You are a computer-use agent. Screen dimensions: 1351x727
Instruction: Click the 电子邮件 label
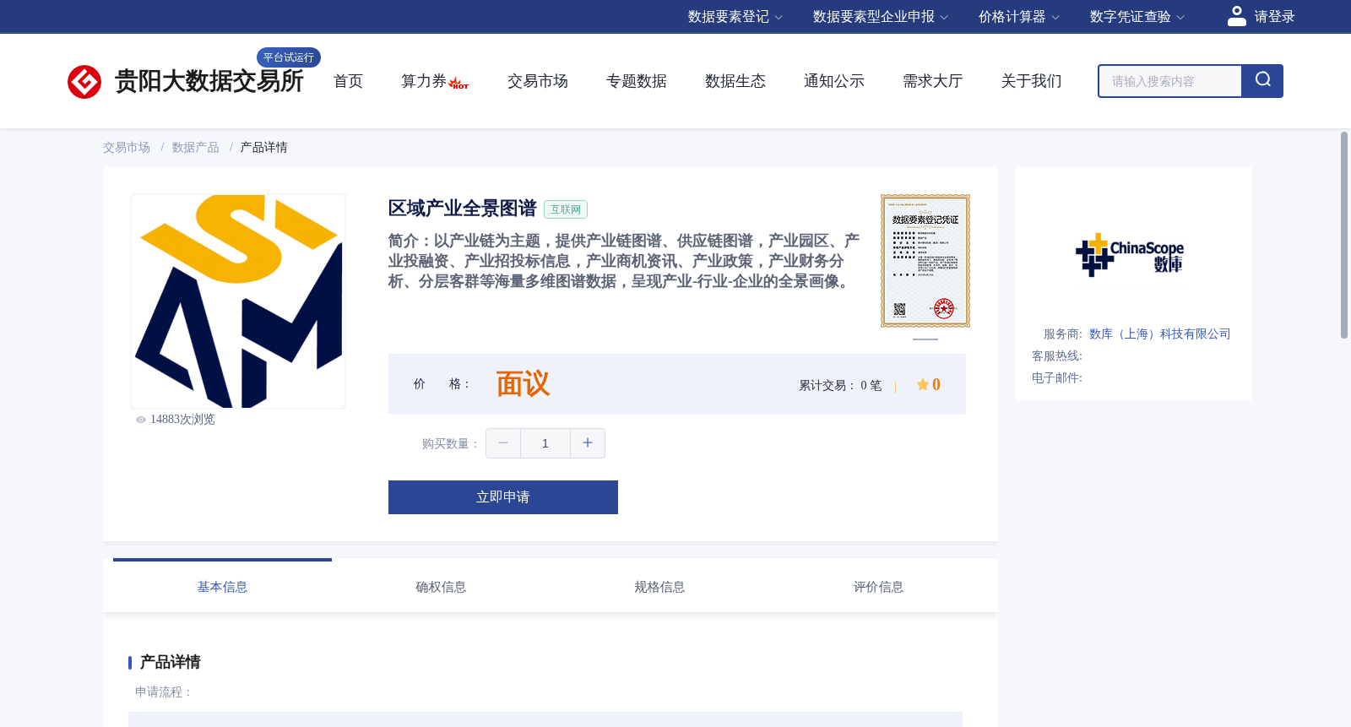pyautogui.click(x=1057, y=378)
